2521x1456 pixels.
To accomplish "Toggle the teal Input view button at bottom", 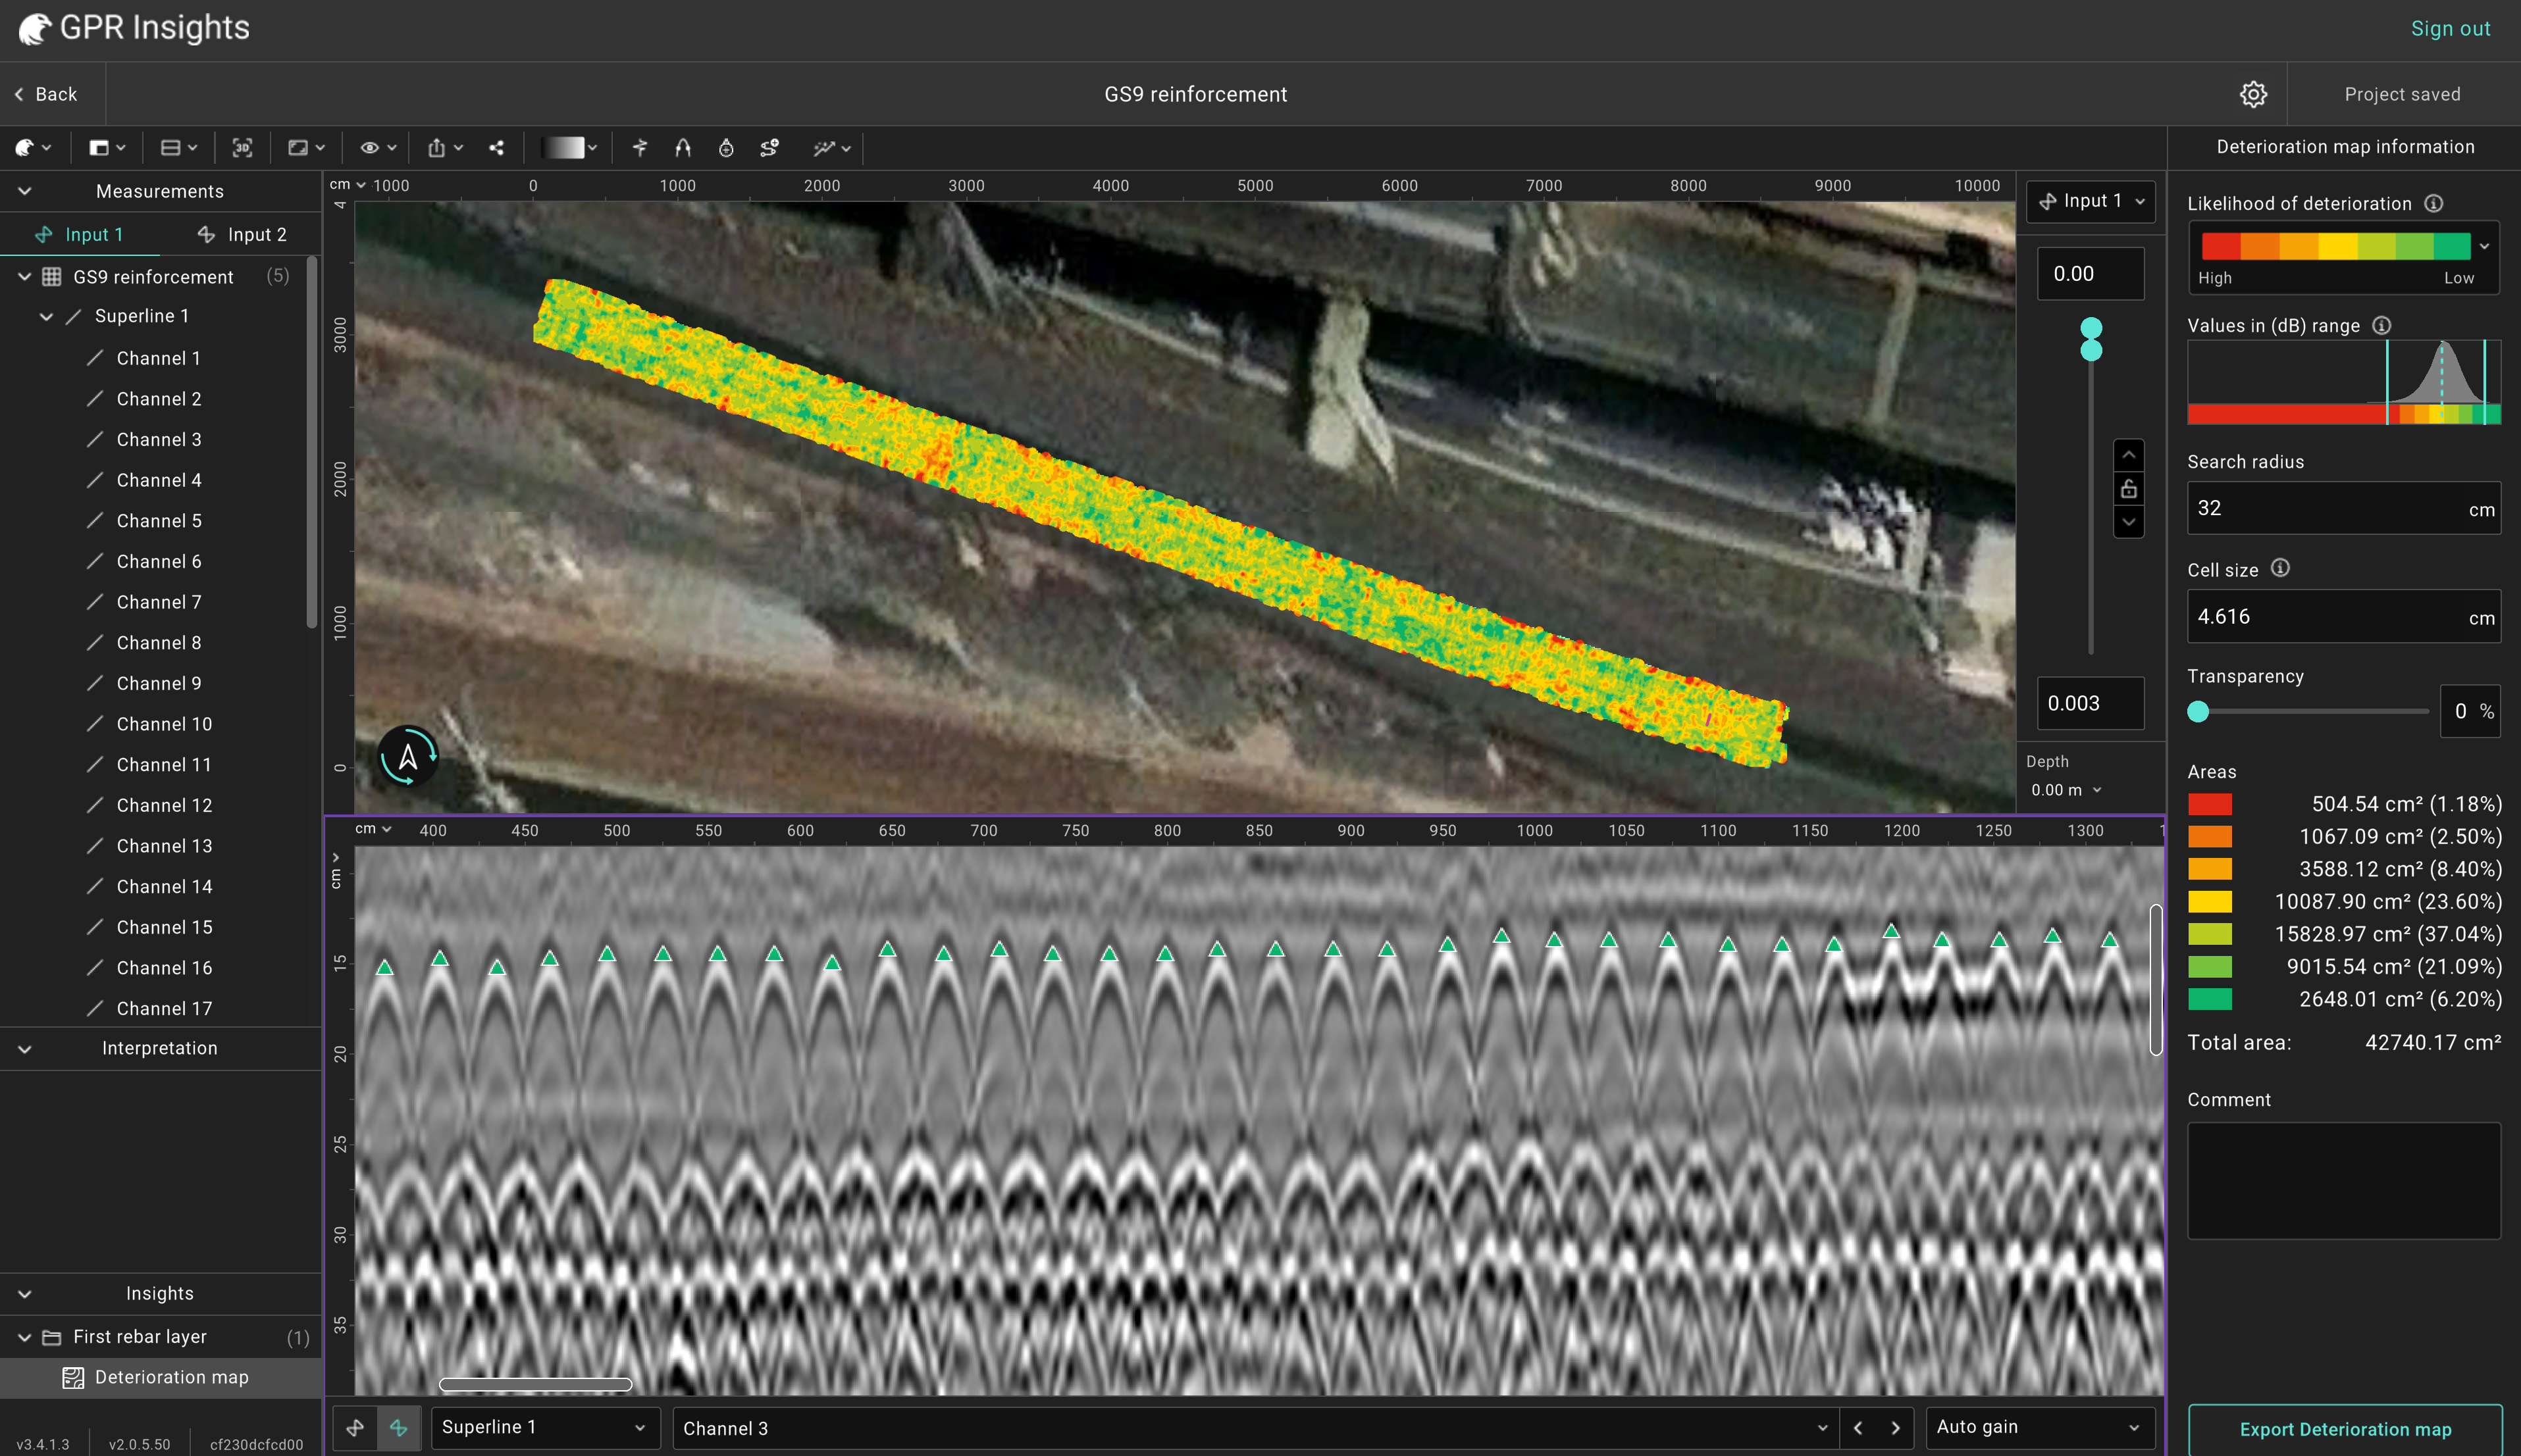I will 398,1428.
